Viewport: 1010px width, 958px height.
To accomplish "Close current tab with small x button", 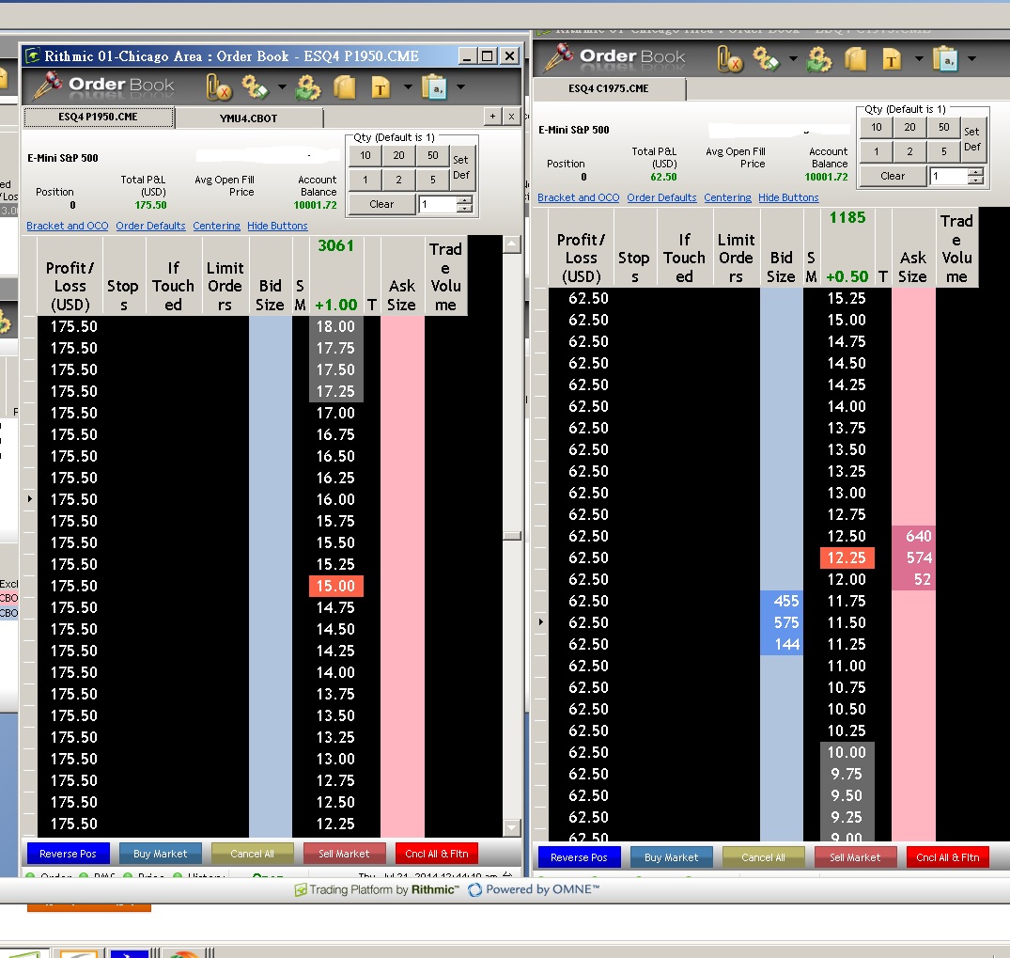I will click(511, 116).
